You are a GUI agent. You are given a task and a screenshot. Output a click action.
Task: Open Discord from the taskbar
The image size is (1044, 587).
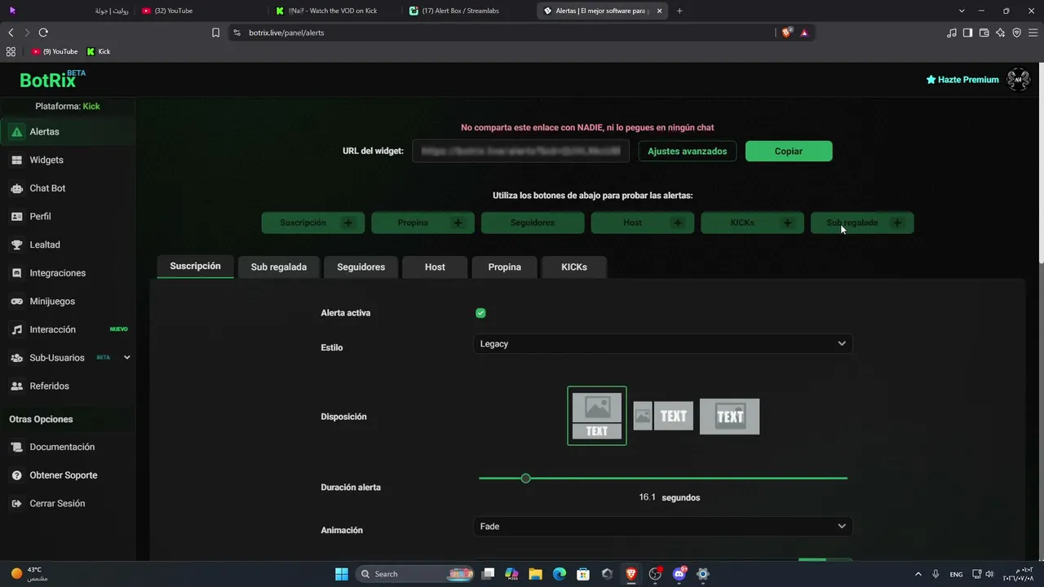point(679,574)
